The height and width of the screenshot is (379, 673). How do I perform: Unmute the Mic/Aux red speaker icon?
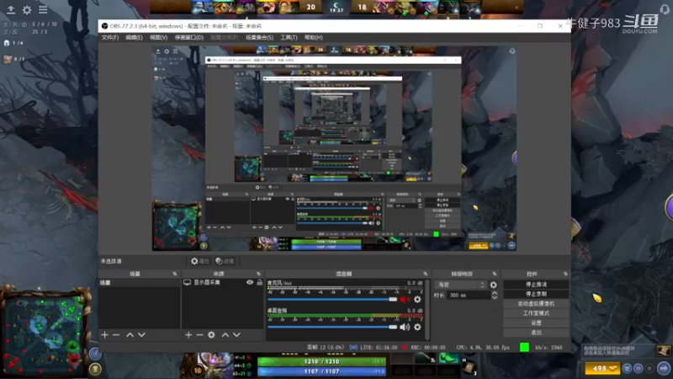(x=405, y=300)
